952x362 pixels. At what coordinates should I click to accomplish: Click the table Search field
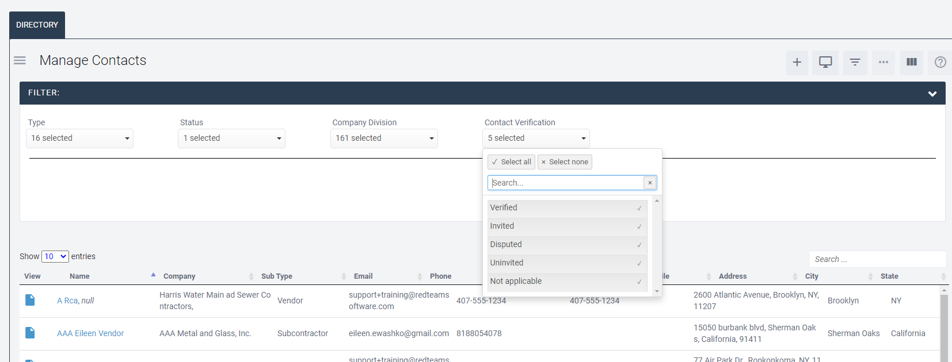877,259
